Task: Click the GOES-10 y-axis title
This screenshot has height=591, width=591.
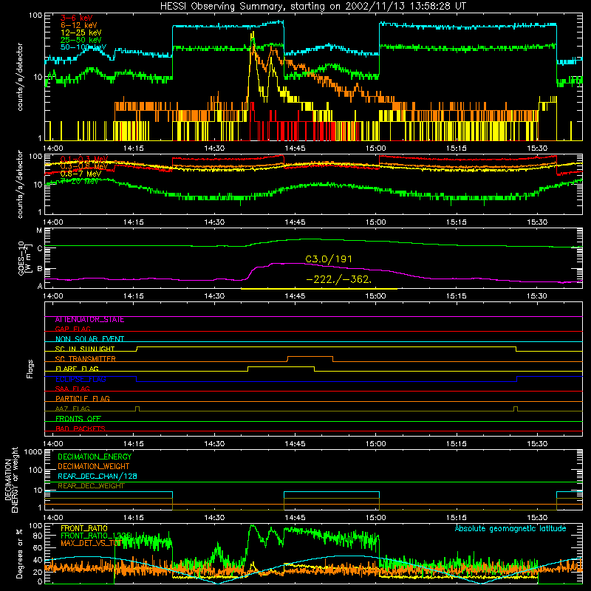Action: [x=24, y=259]
